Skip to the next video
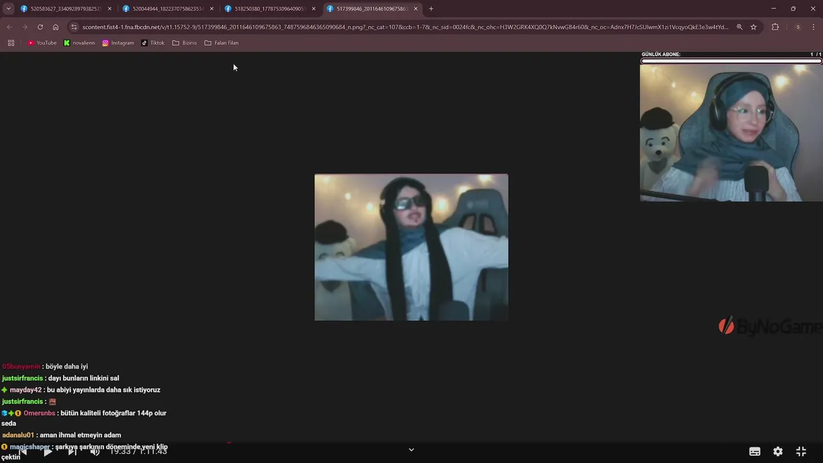This screenshot has width=823, height=463. coord(72,451)
